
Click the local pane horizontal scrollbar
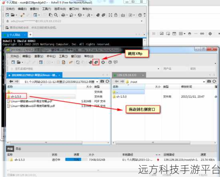point(46,143)
